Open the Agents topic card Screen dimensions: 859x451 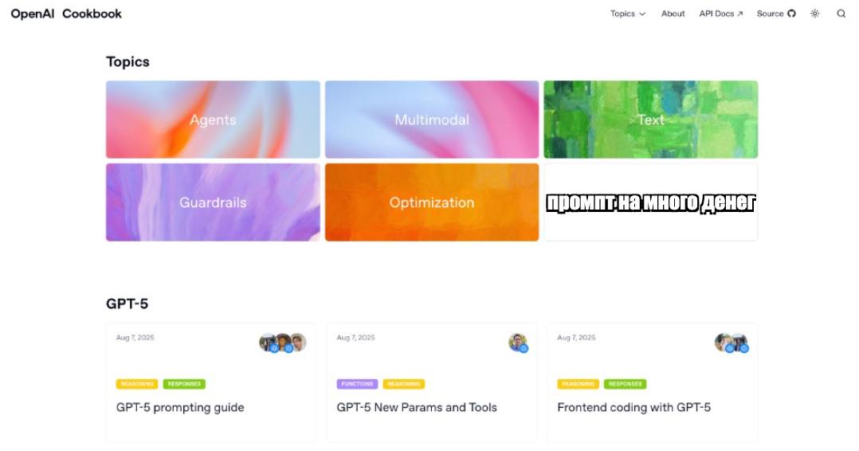coord(213,120)
